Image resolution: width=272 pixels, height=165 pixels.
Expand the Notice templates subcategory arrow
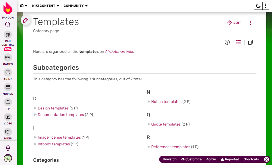(149, 102)
